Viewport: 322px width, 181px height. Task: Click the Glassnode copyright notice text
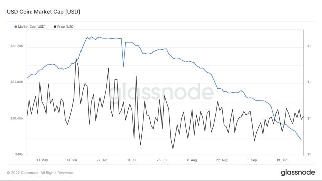(x=41, y=173)
